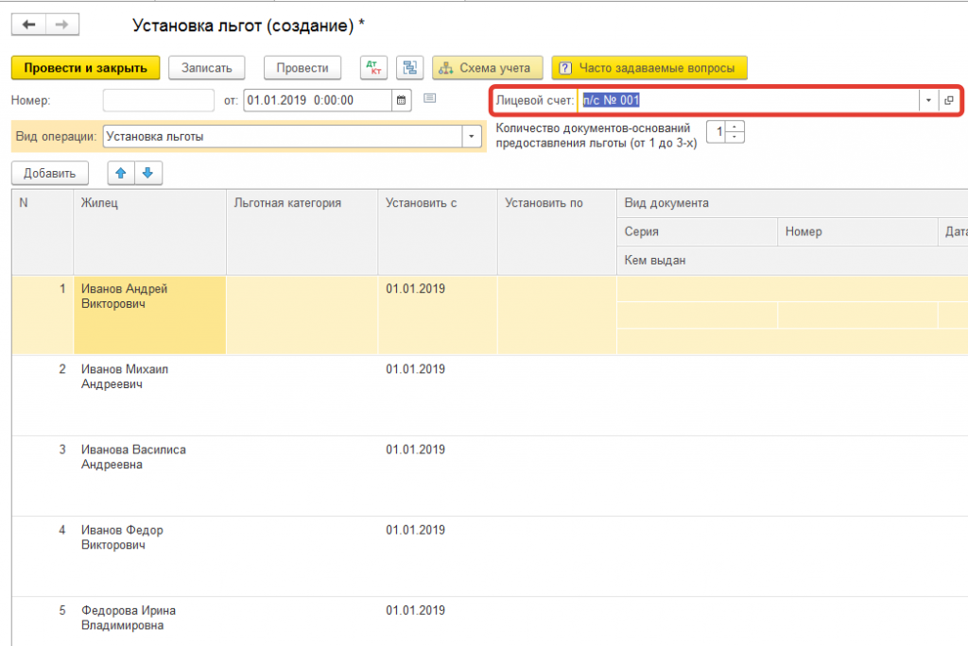Go forward with the right arrow button
This screenshot has width=968, height=646.
pos(61,25)
